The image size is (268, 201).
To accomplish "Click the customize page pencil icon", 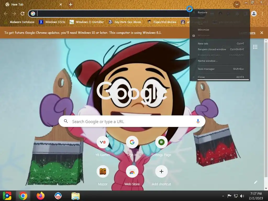I will [256, 182].
